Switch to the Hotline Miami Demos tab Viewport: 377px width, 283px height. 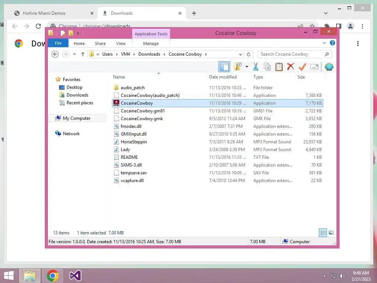click(44, 13)
